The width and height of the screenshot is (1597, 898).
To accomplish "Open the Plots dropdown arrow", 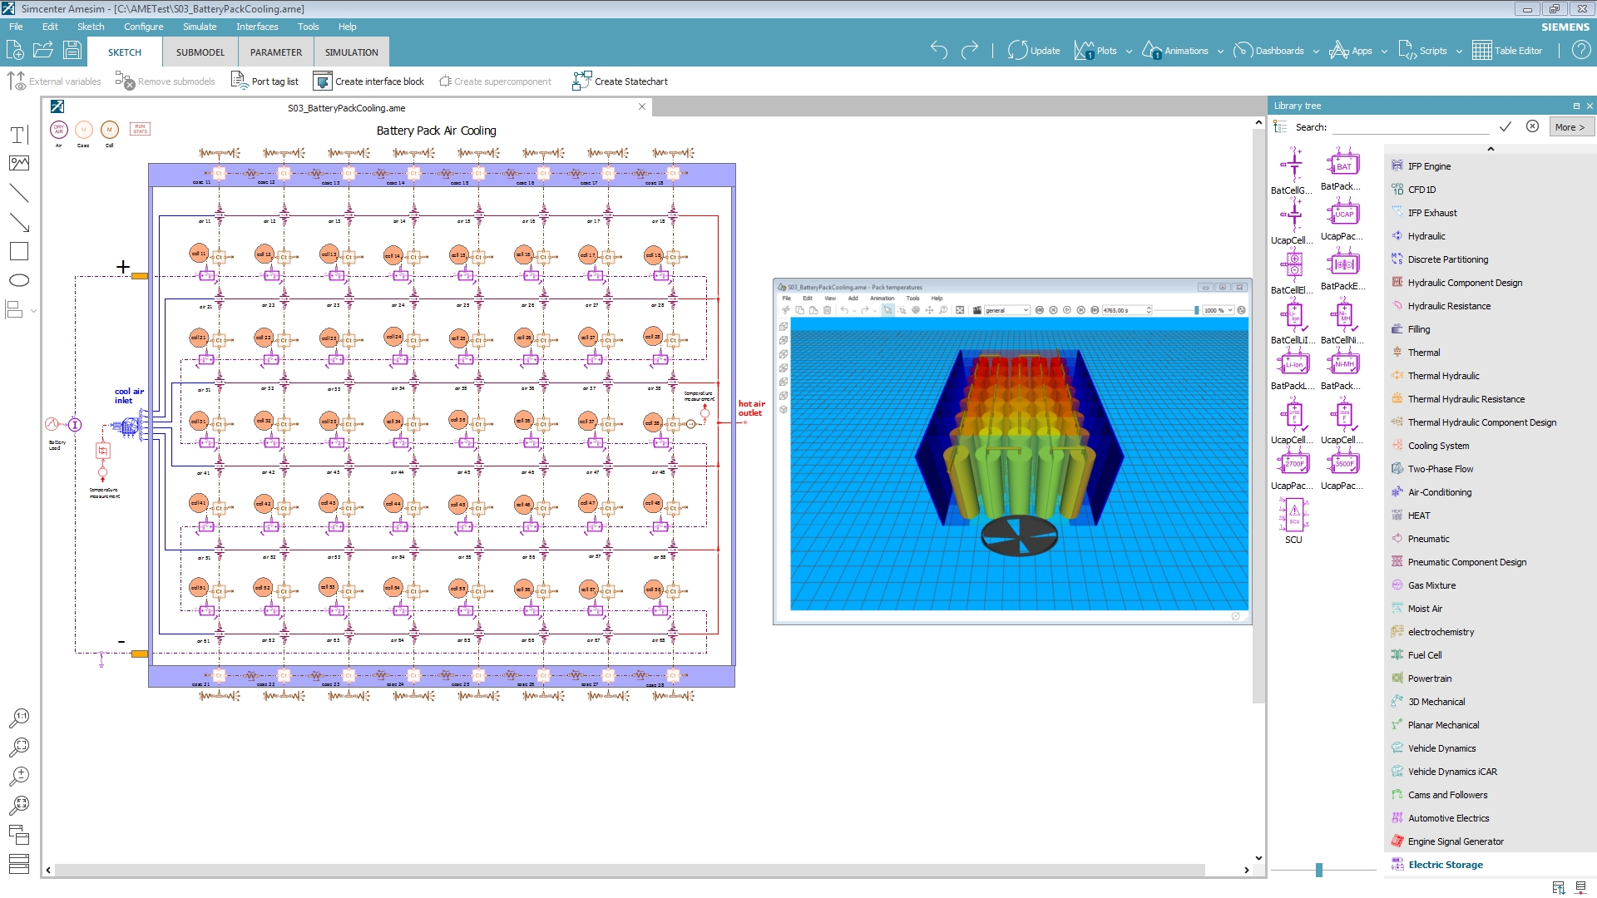I will (1129, 51).
